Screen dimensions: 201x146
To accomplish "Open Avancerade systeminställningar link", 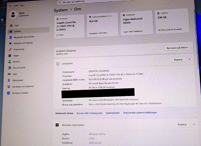I will point(140,112).
